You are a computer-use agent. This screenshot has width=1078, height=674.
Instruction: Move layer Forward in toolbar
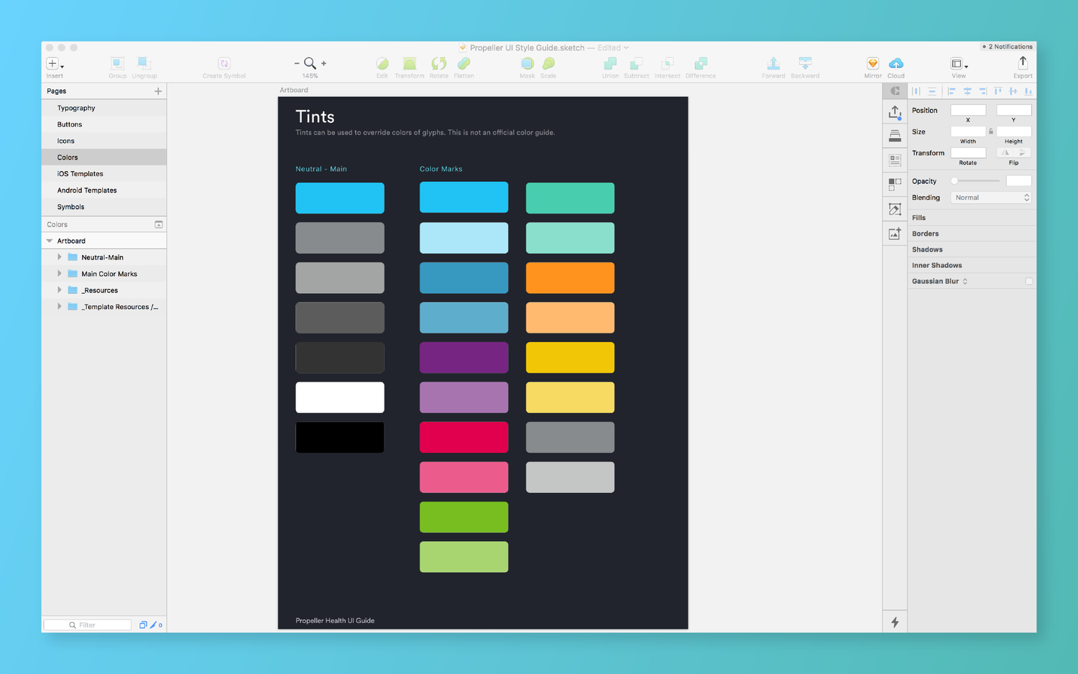(773, 63)
